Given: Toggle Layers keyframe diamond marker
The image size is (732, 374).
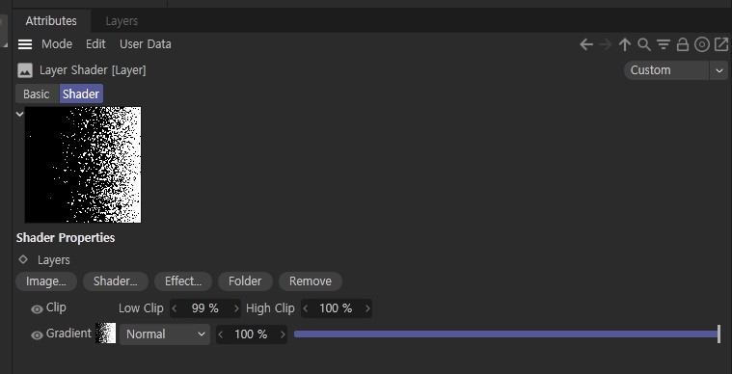Looking at the screenshot, I should point(23,259).
